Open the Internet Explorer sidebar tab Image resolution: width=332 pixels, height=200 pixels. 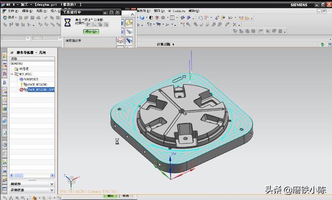[5, 121]
